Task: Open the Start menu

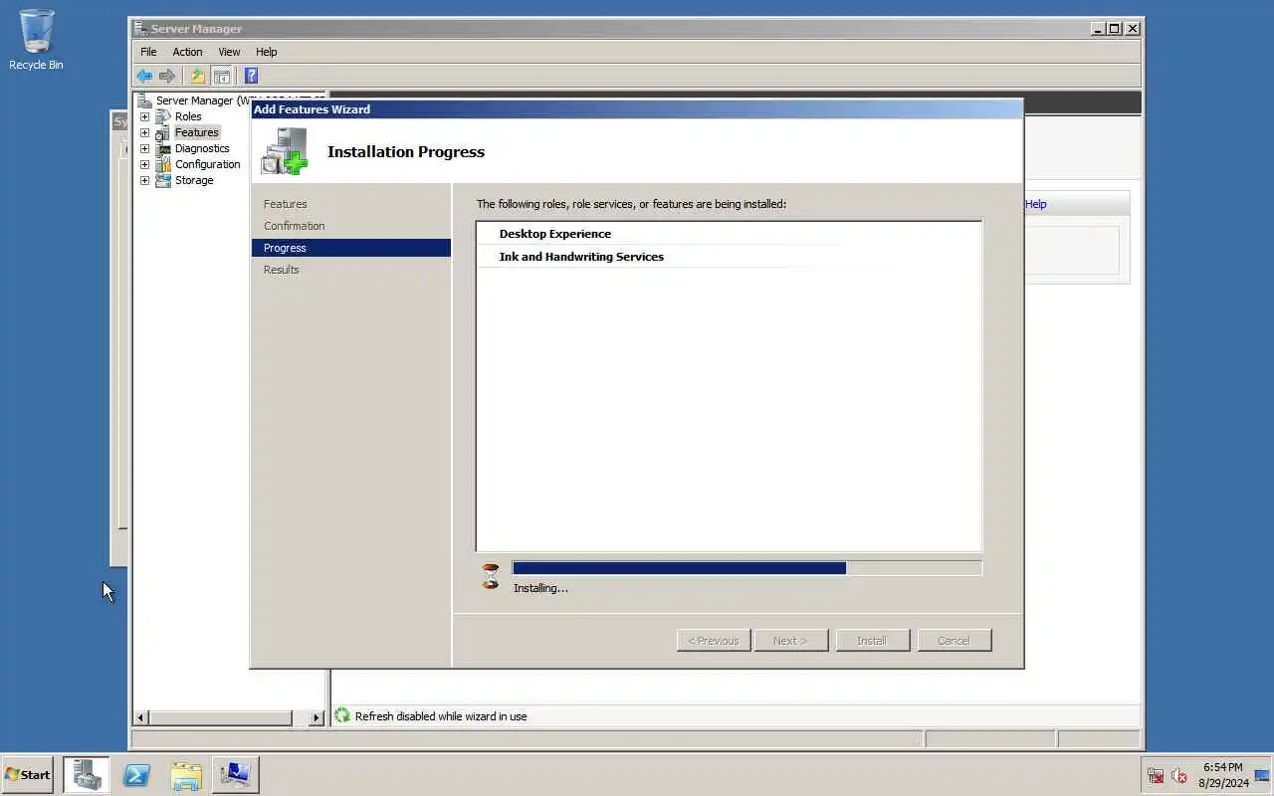Action: tap(28, 774)
